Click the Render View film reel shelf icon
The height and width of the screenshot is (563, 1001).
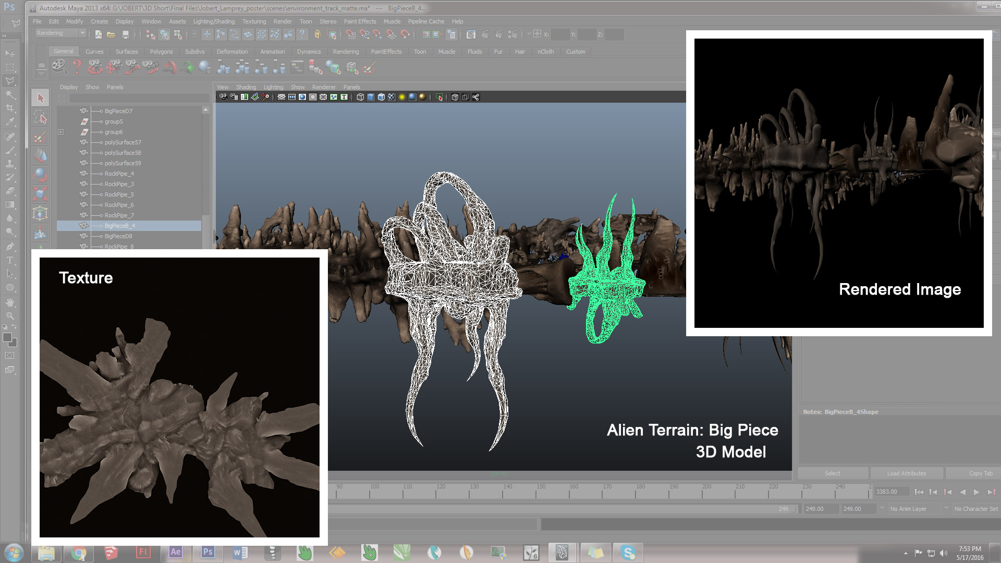pos(58,67)
